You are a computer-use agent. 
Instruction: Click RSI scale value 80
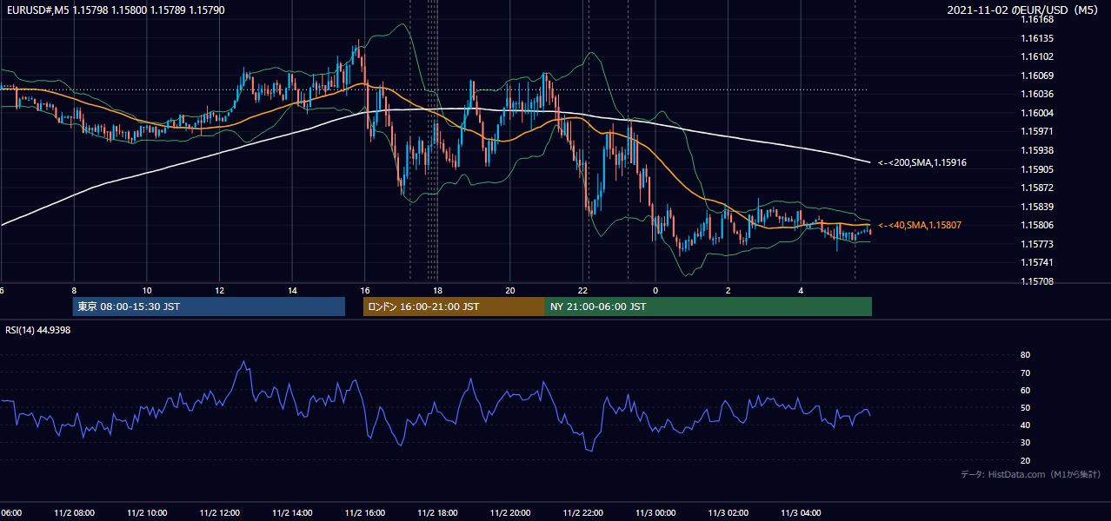pyautogui.click(x=1025, y=355)
